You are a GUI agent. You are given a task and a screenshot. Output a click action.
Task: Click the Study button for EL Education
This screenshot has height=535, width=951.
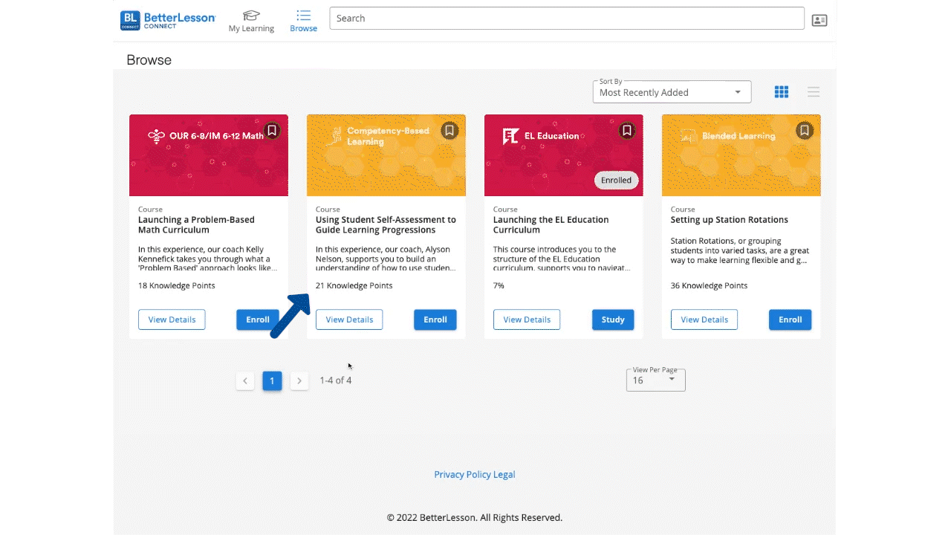pyautogui.click(x=613, y=320)
